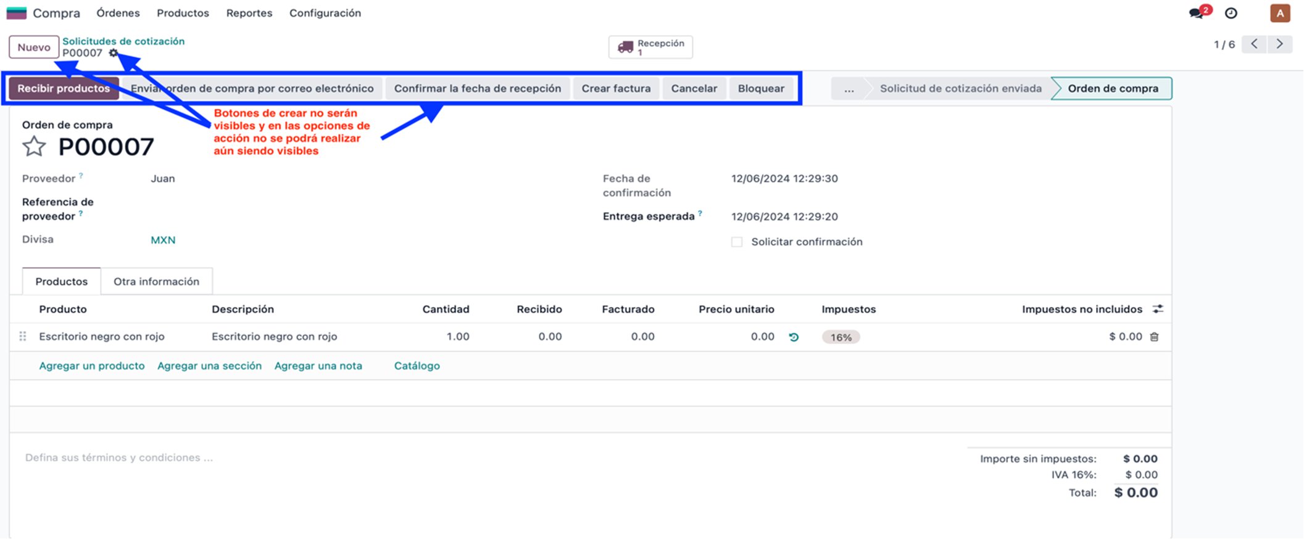Image resolution: width=1304 pixels, height=539 pixels.
Task: Click Agregar una nota link
Action: click(318, 366)
